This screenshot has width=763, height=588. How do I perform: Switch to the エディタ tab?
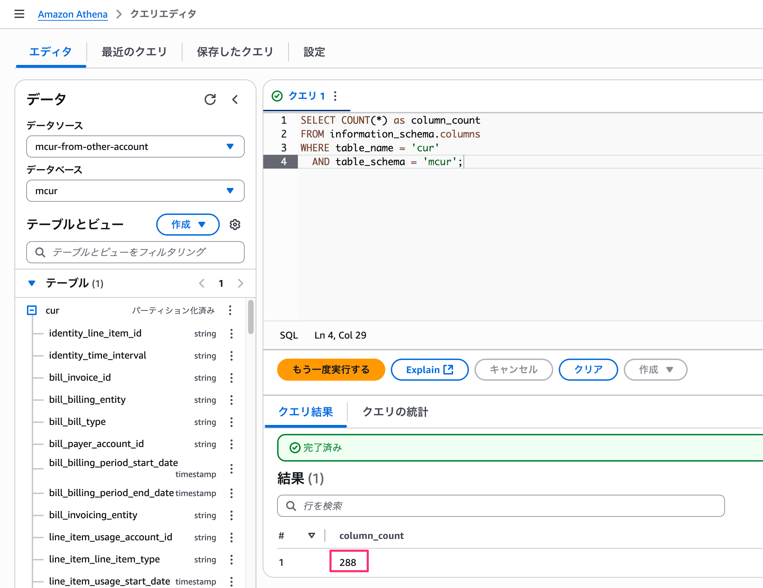click(x=51, y=52)
